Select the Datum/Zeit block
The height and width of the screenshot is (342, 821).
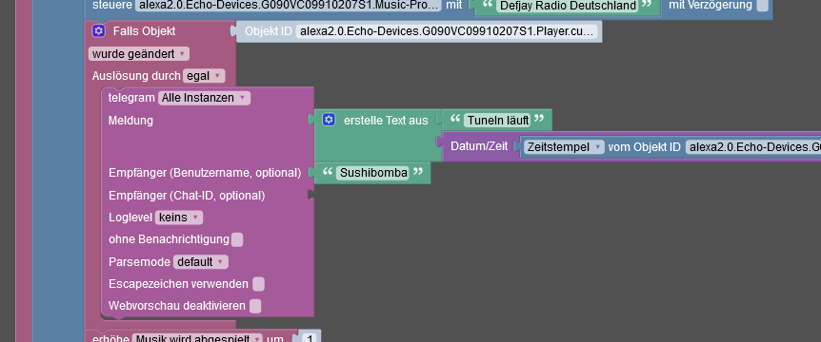pyautogui.click(x=479, y=146)
